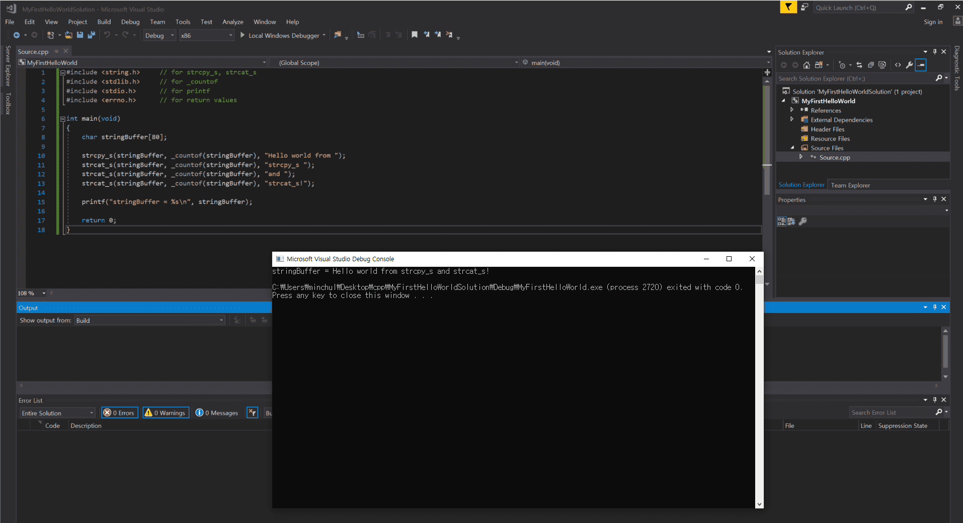Toggle a bookmark on current line
Image resolution: width=963 pixels, height=523 pixels.
point(415,35)
